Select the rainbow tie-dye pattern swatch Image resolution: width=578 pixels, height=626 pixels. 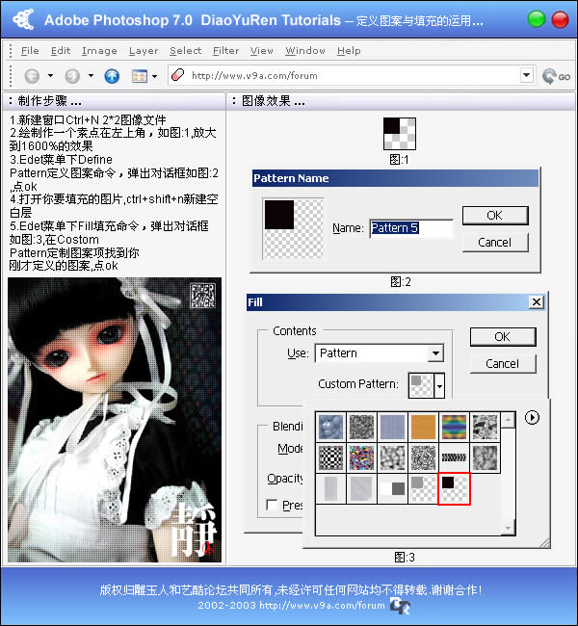click(x=454, y=427)
